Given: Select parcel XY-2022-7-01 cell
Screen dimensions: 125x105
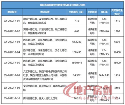Looking at the screenshot, I should (x=12, y=21).
